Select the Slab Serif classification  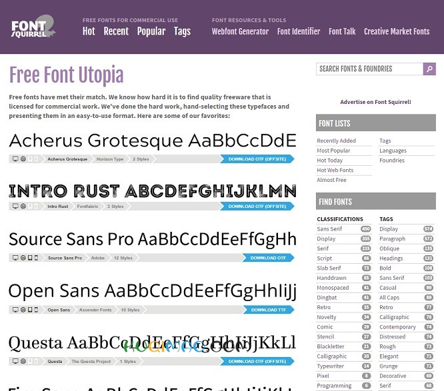(329, 268)
